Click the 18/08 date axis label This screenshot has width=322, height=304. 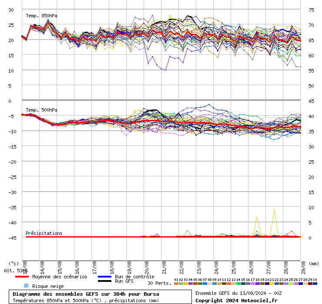pyautogui.click(x=112, y=268)
